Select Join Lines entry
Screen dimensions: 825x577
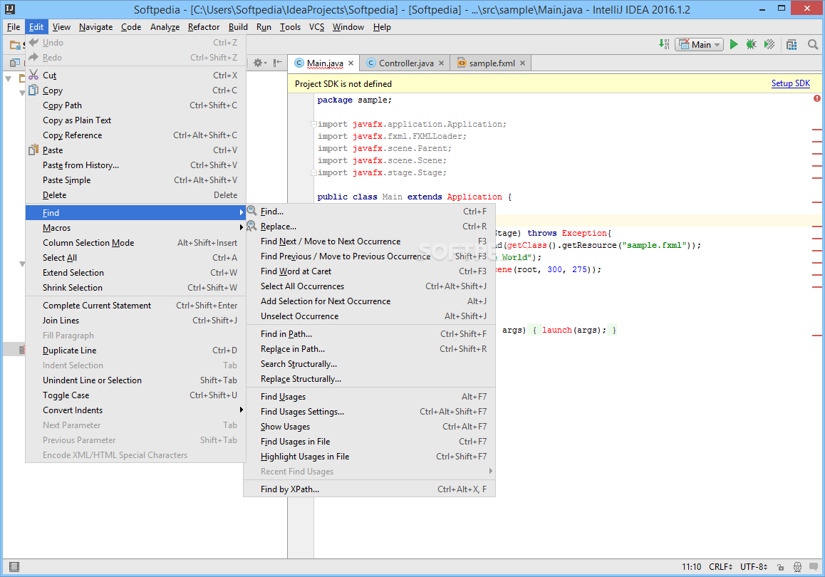[136, 321]
